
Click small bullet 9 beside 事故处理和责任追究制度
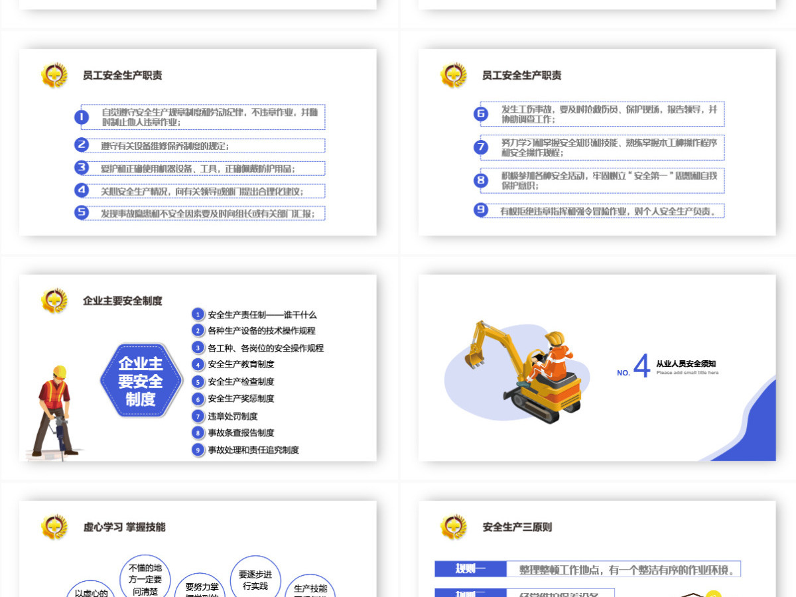[198, 450]
